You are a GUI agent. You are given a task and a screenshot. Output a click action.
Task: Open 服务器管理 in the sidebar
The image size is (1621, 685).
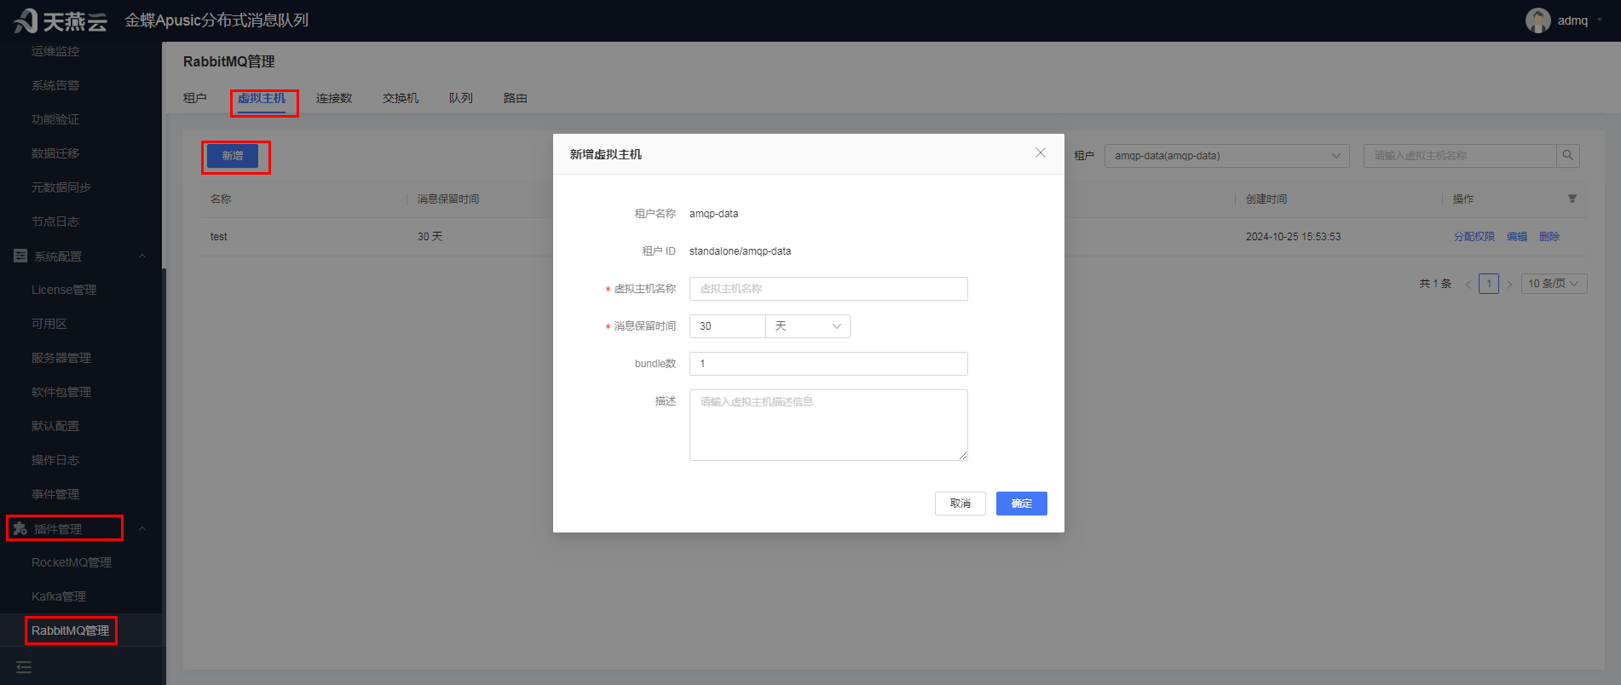pos(61,358)
